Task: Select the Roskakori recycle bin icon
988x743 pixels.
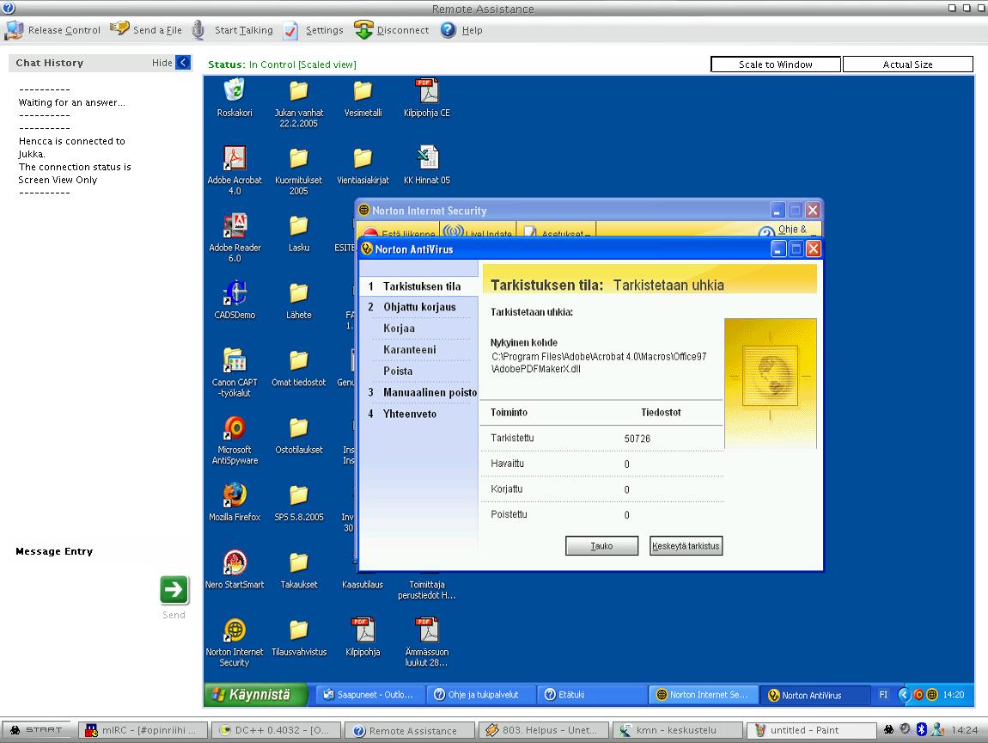Action: tap(235, 98)
